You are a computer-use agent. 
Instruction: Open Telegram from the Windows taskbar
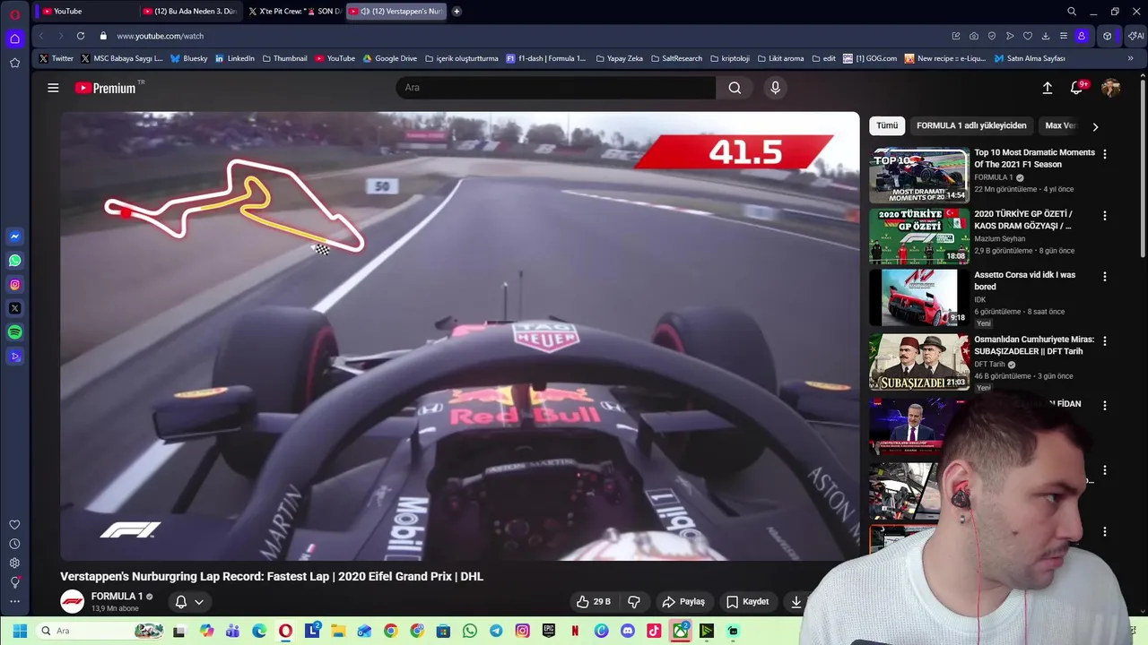coord(496,631)
